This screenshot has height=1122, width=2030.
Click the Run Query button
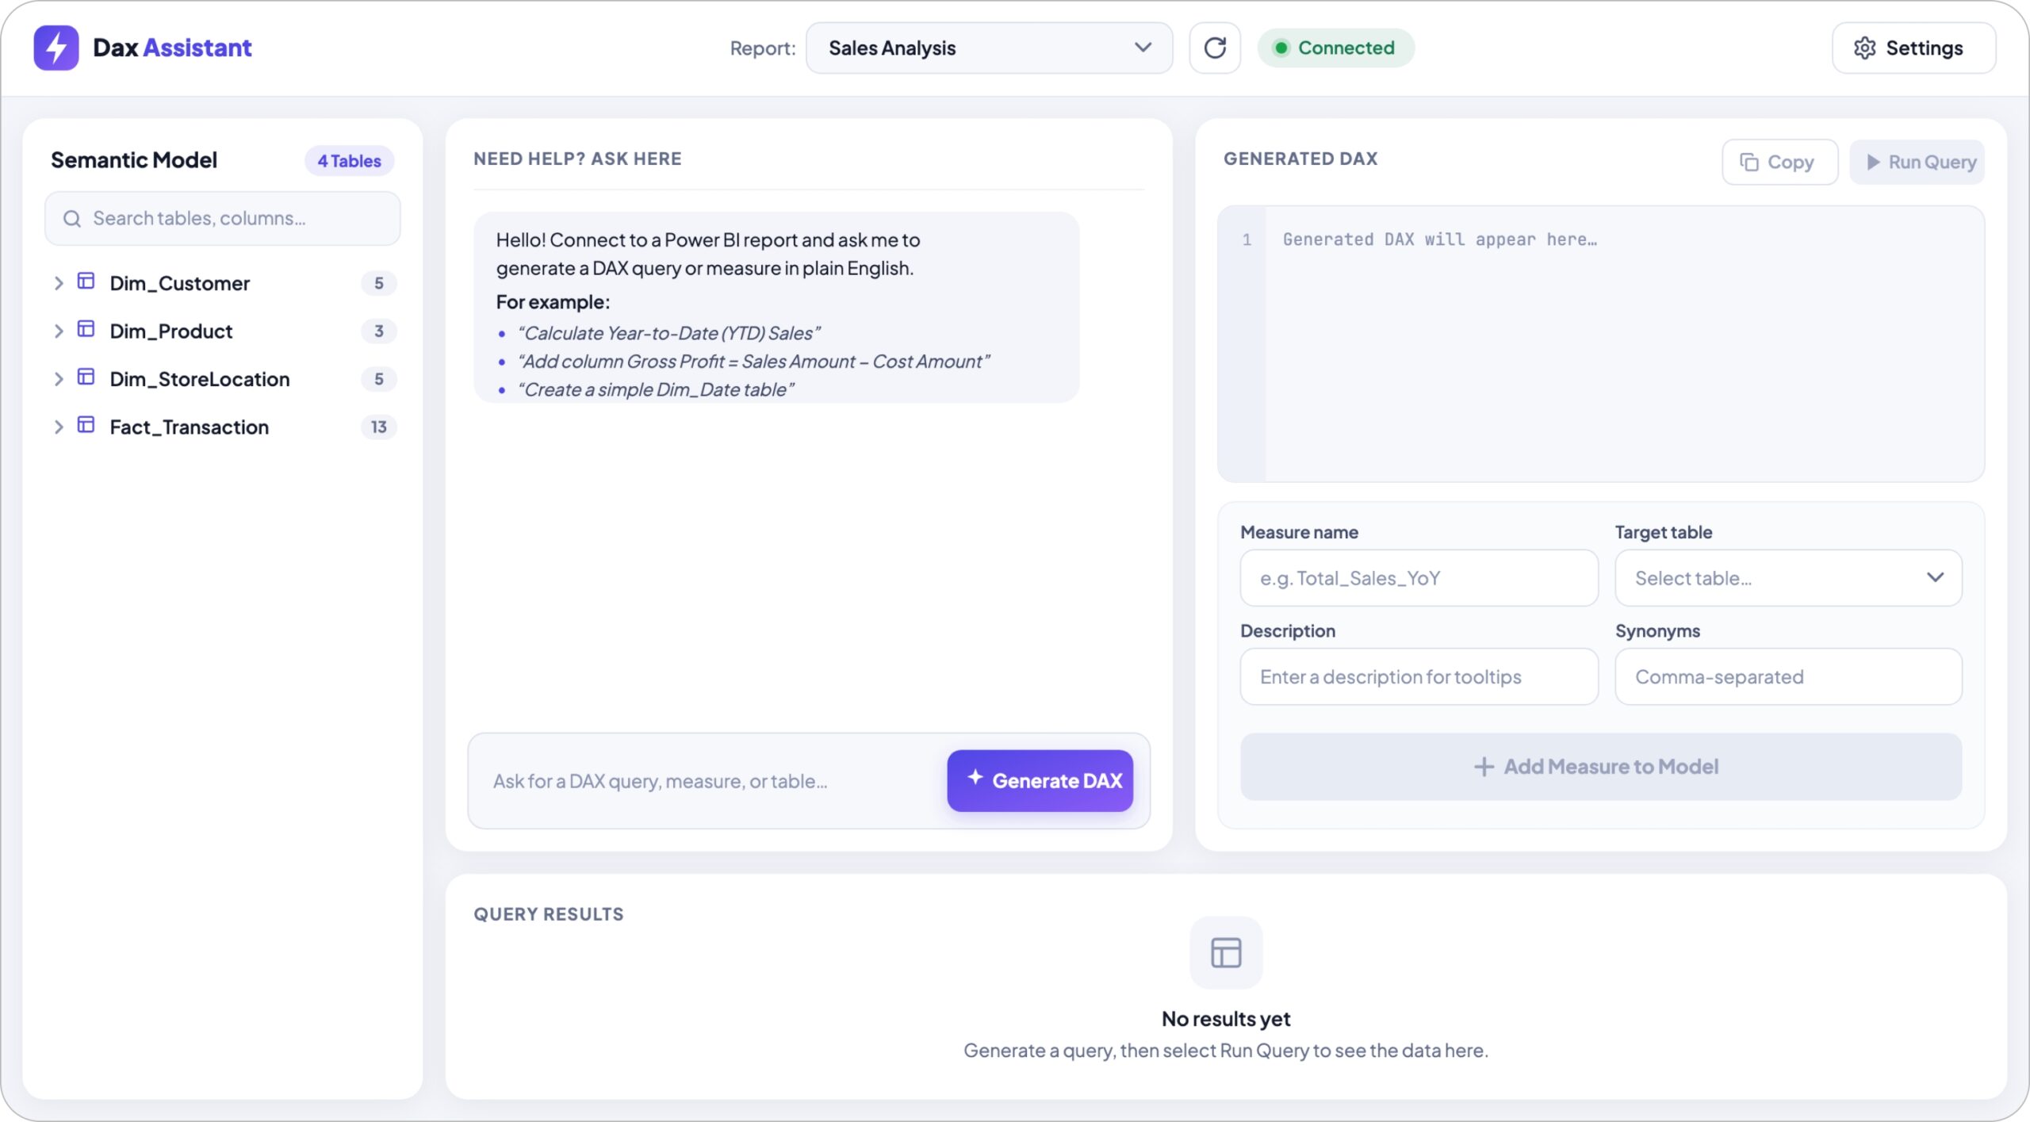click(x=1917, y=162)
